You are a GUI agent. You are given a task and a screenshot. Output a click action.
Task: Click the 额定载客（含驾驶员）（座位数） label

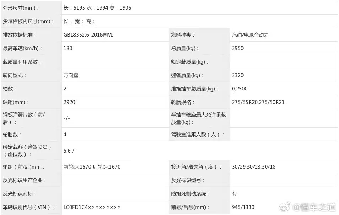(27, 151)
